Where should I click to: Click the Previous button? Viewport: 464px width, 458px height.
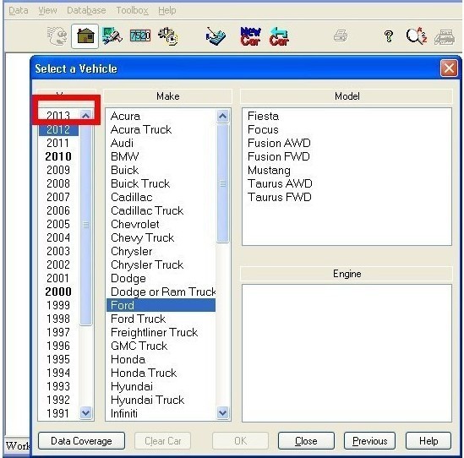[369, 441]
